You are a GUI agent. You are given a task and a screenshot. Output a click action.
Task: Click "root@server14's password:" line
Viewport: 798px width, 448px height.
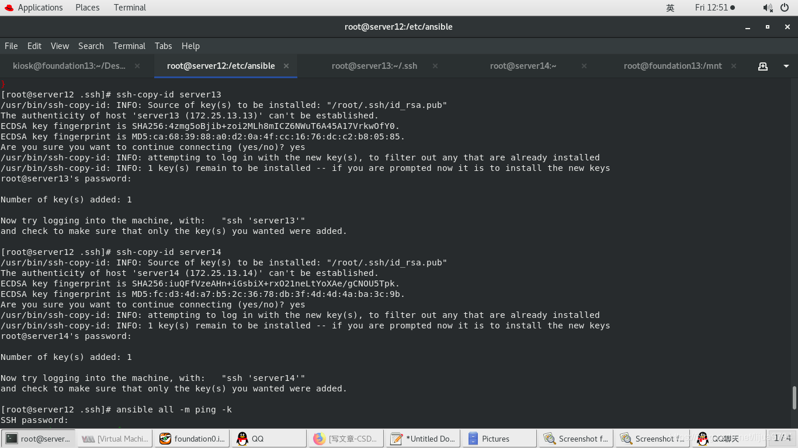(66, 336)
